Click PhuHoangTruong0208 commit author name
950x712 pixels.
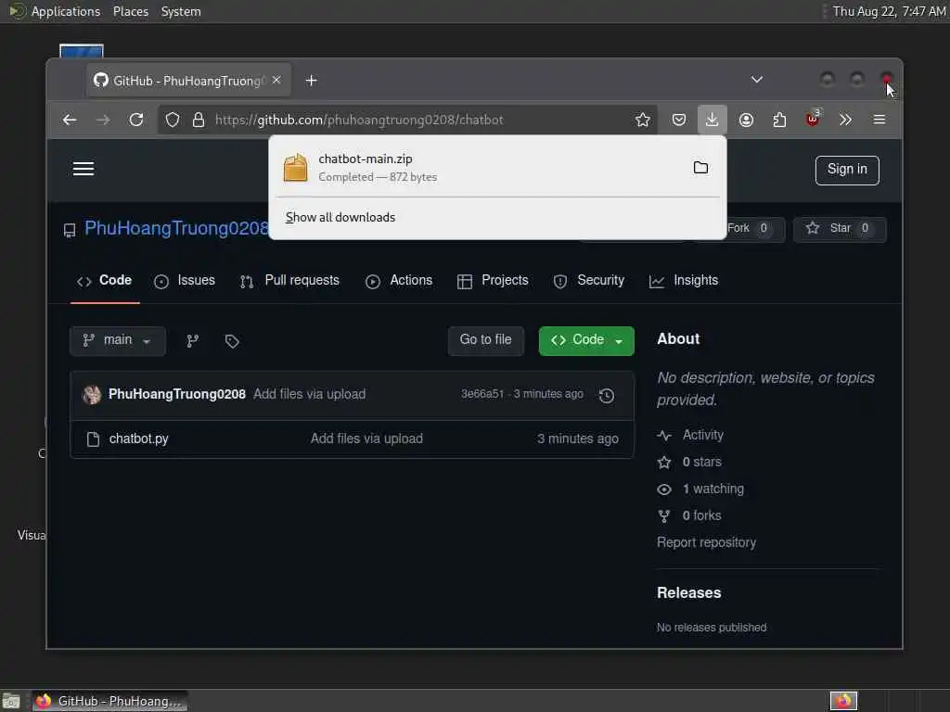177,394
